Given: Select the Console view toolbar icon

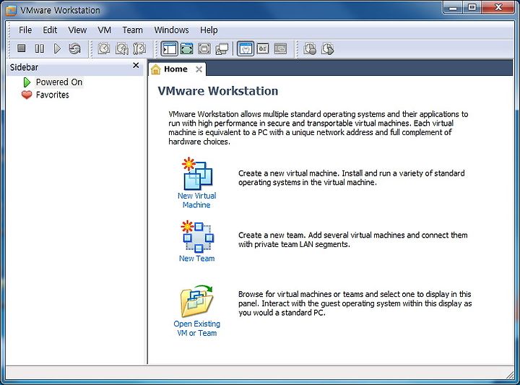Looking at the screenshot, I should tap(280, 48).
